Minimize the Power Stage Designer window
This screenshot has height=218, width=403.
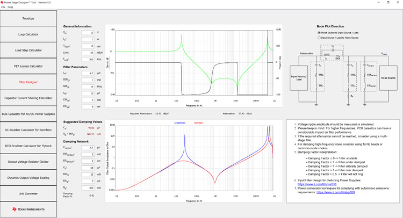pyautogui.click(x=379, y=2)
